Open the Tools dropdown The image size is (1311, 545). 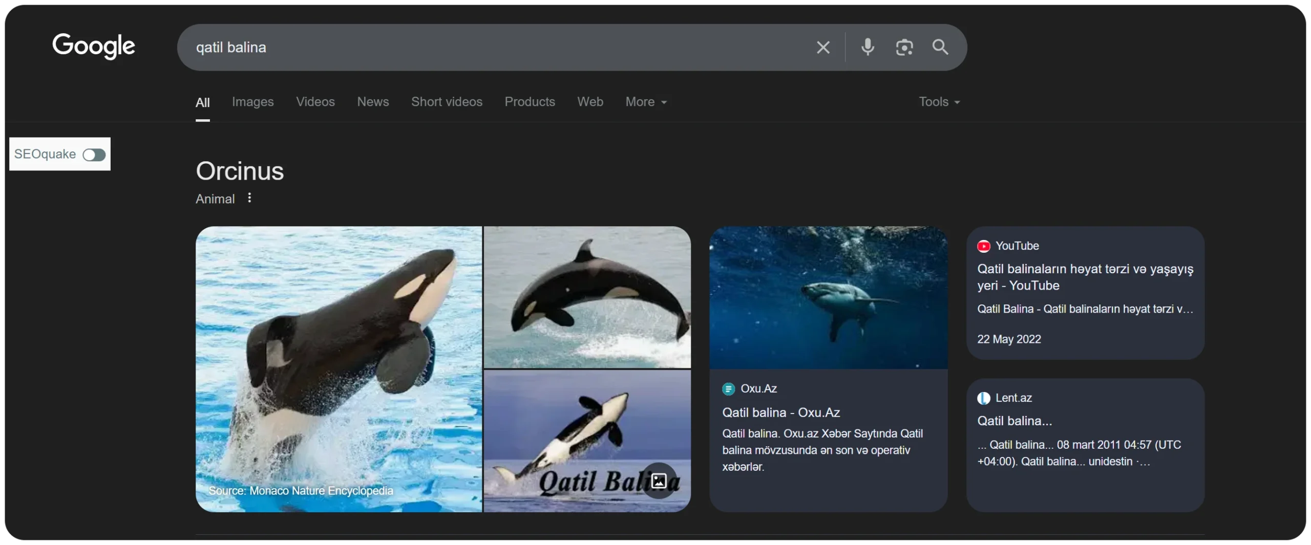(x=939, y=102)
